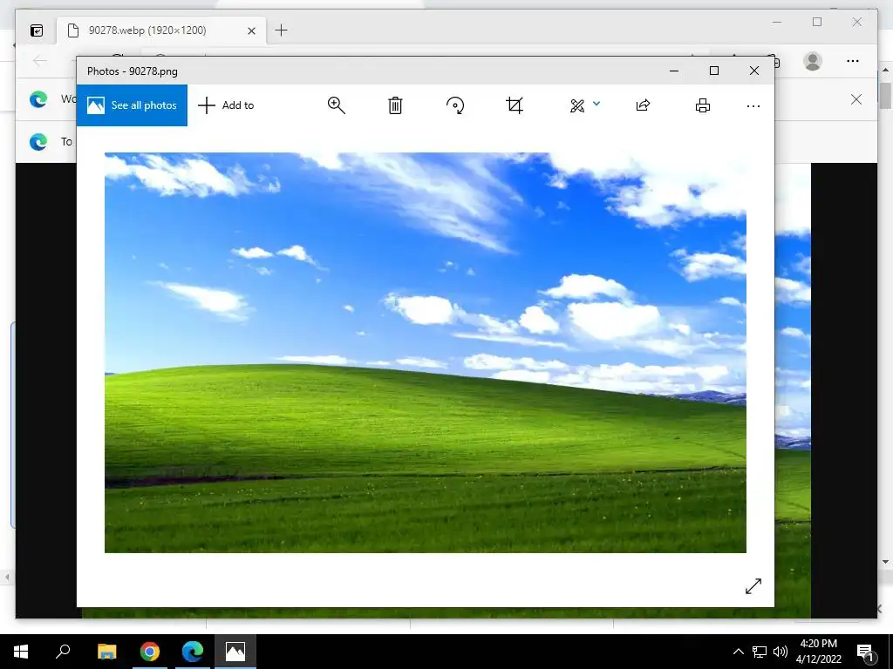The image size is (893, 669).
Task: Open the Add to menu
Action: [x=226, y=105]
